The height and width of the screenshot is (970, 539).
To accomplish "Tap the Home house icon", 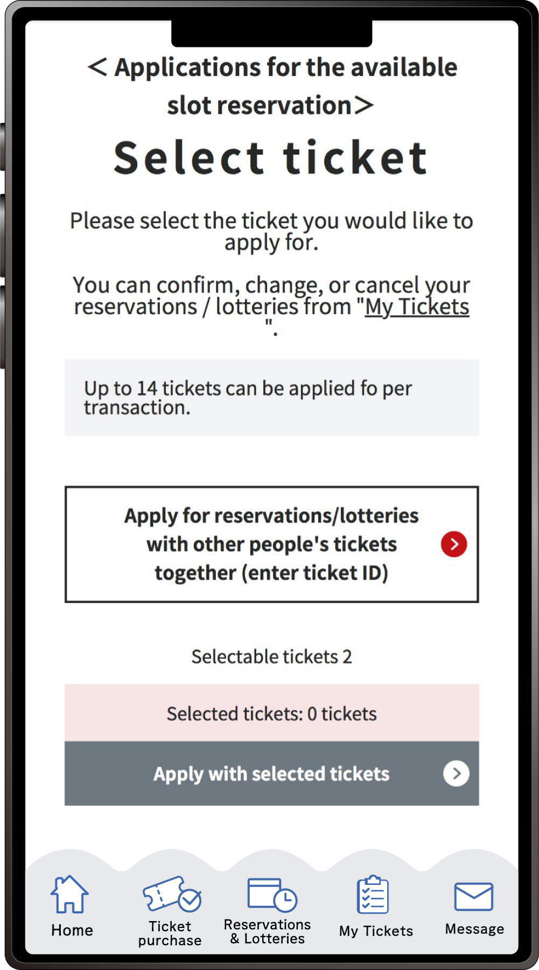I will coord(69,894).
